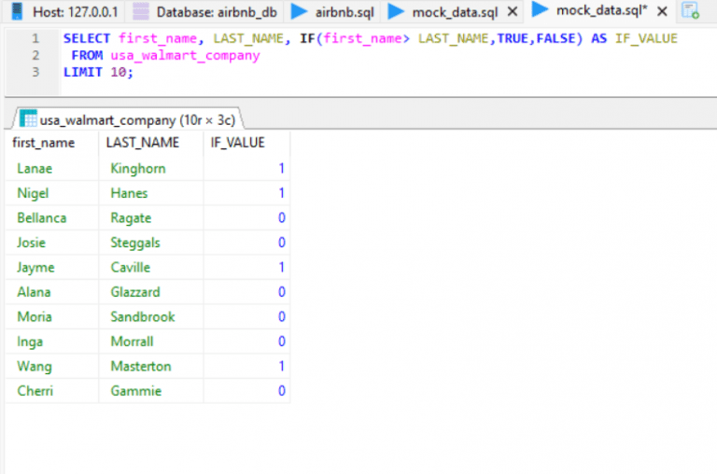
Task: Click IF_VALUE cell in Moria row
Action: point(246,316)
